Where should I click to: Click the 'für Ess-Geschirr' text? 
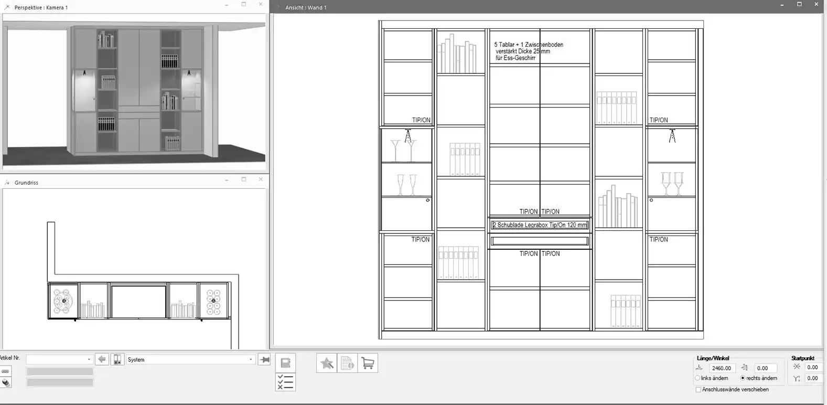515,58
